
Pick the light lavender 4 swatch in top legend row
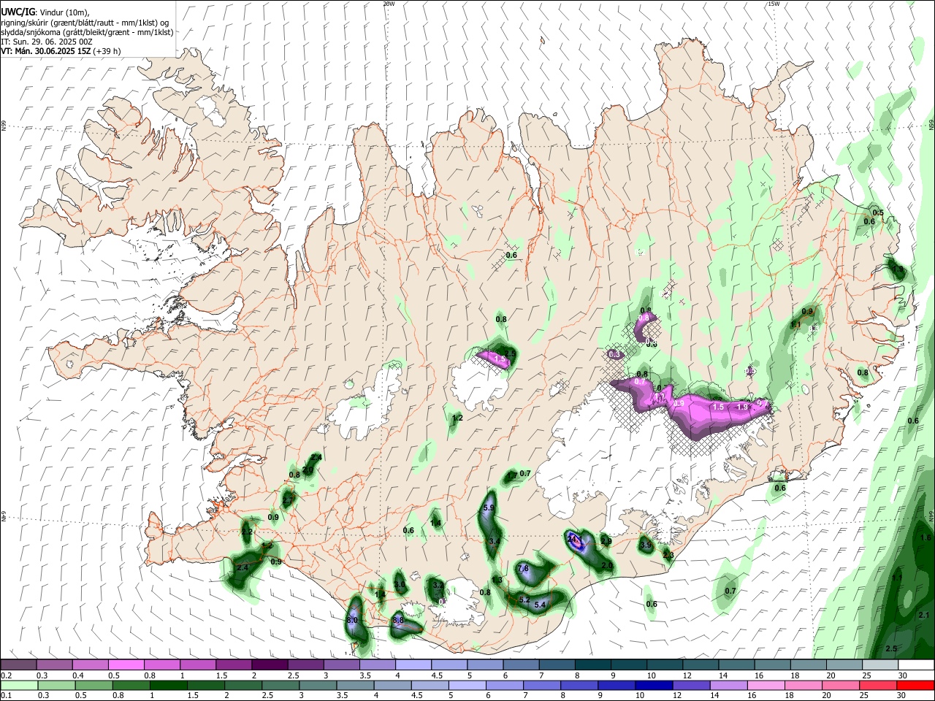pyautogui.click(x=413, y=665)
